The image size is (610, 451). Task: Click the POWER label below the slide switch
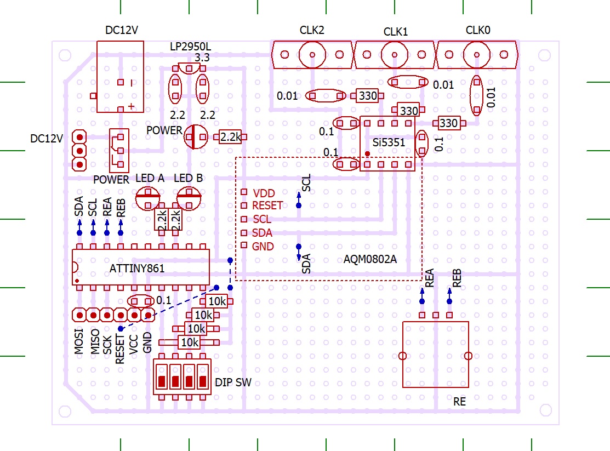click(111, 180)
